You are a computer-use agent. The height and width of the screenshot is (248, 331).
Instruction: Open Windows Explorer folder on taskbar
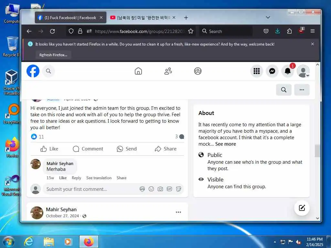pyautogui.click(x=49, y=242)
